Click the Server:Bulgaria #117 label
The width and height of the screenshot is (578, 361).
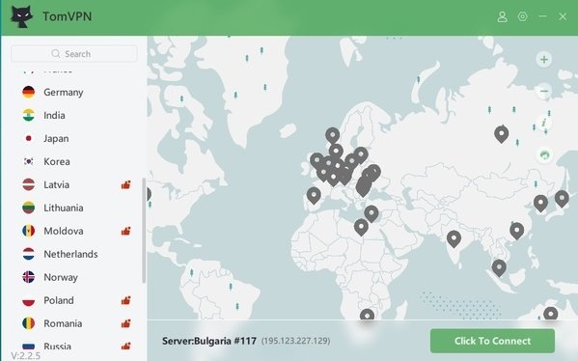tap(209, 341)
